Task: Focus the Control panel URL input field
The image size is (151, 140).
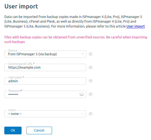Action: tap(45, 67)
